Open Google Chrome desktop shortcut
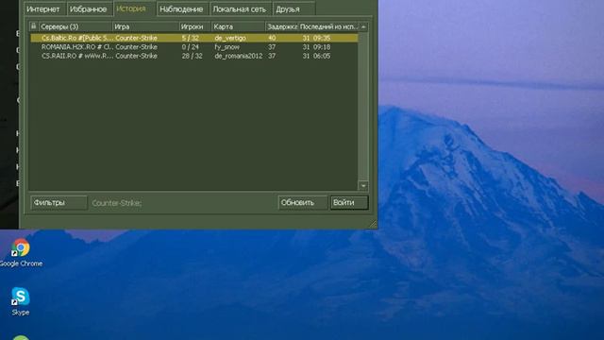This screenshot has width=604, height=340. point(21,252)
